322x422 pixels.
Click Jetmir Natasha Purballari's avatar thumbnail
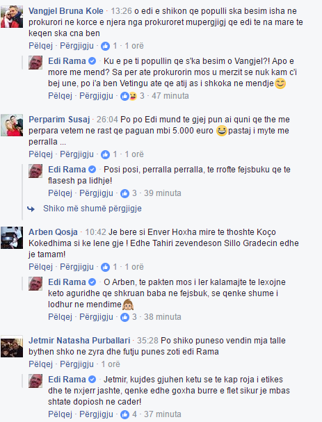click(12, 346)
